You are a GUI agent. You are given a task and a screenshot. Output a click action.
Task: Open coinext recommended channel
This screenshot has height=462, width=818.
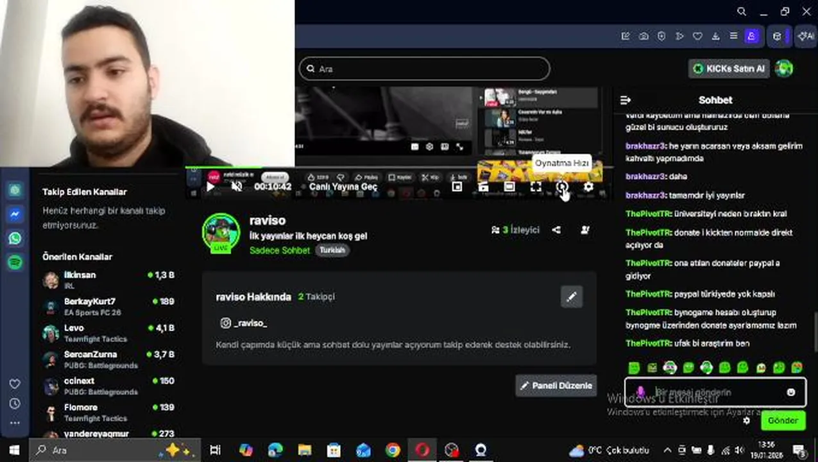point(109,386)
